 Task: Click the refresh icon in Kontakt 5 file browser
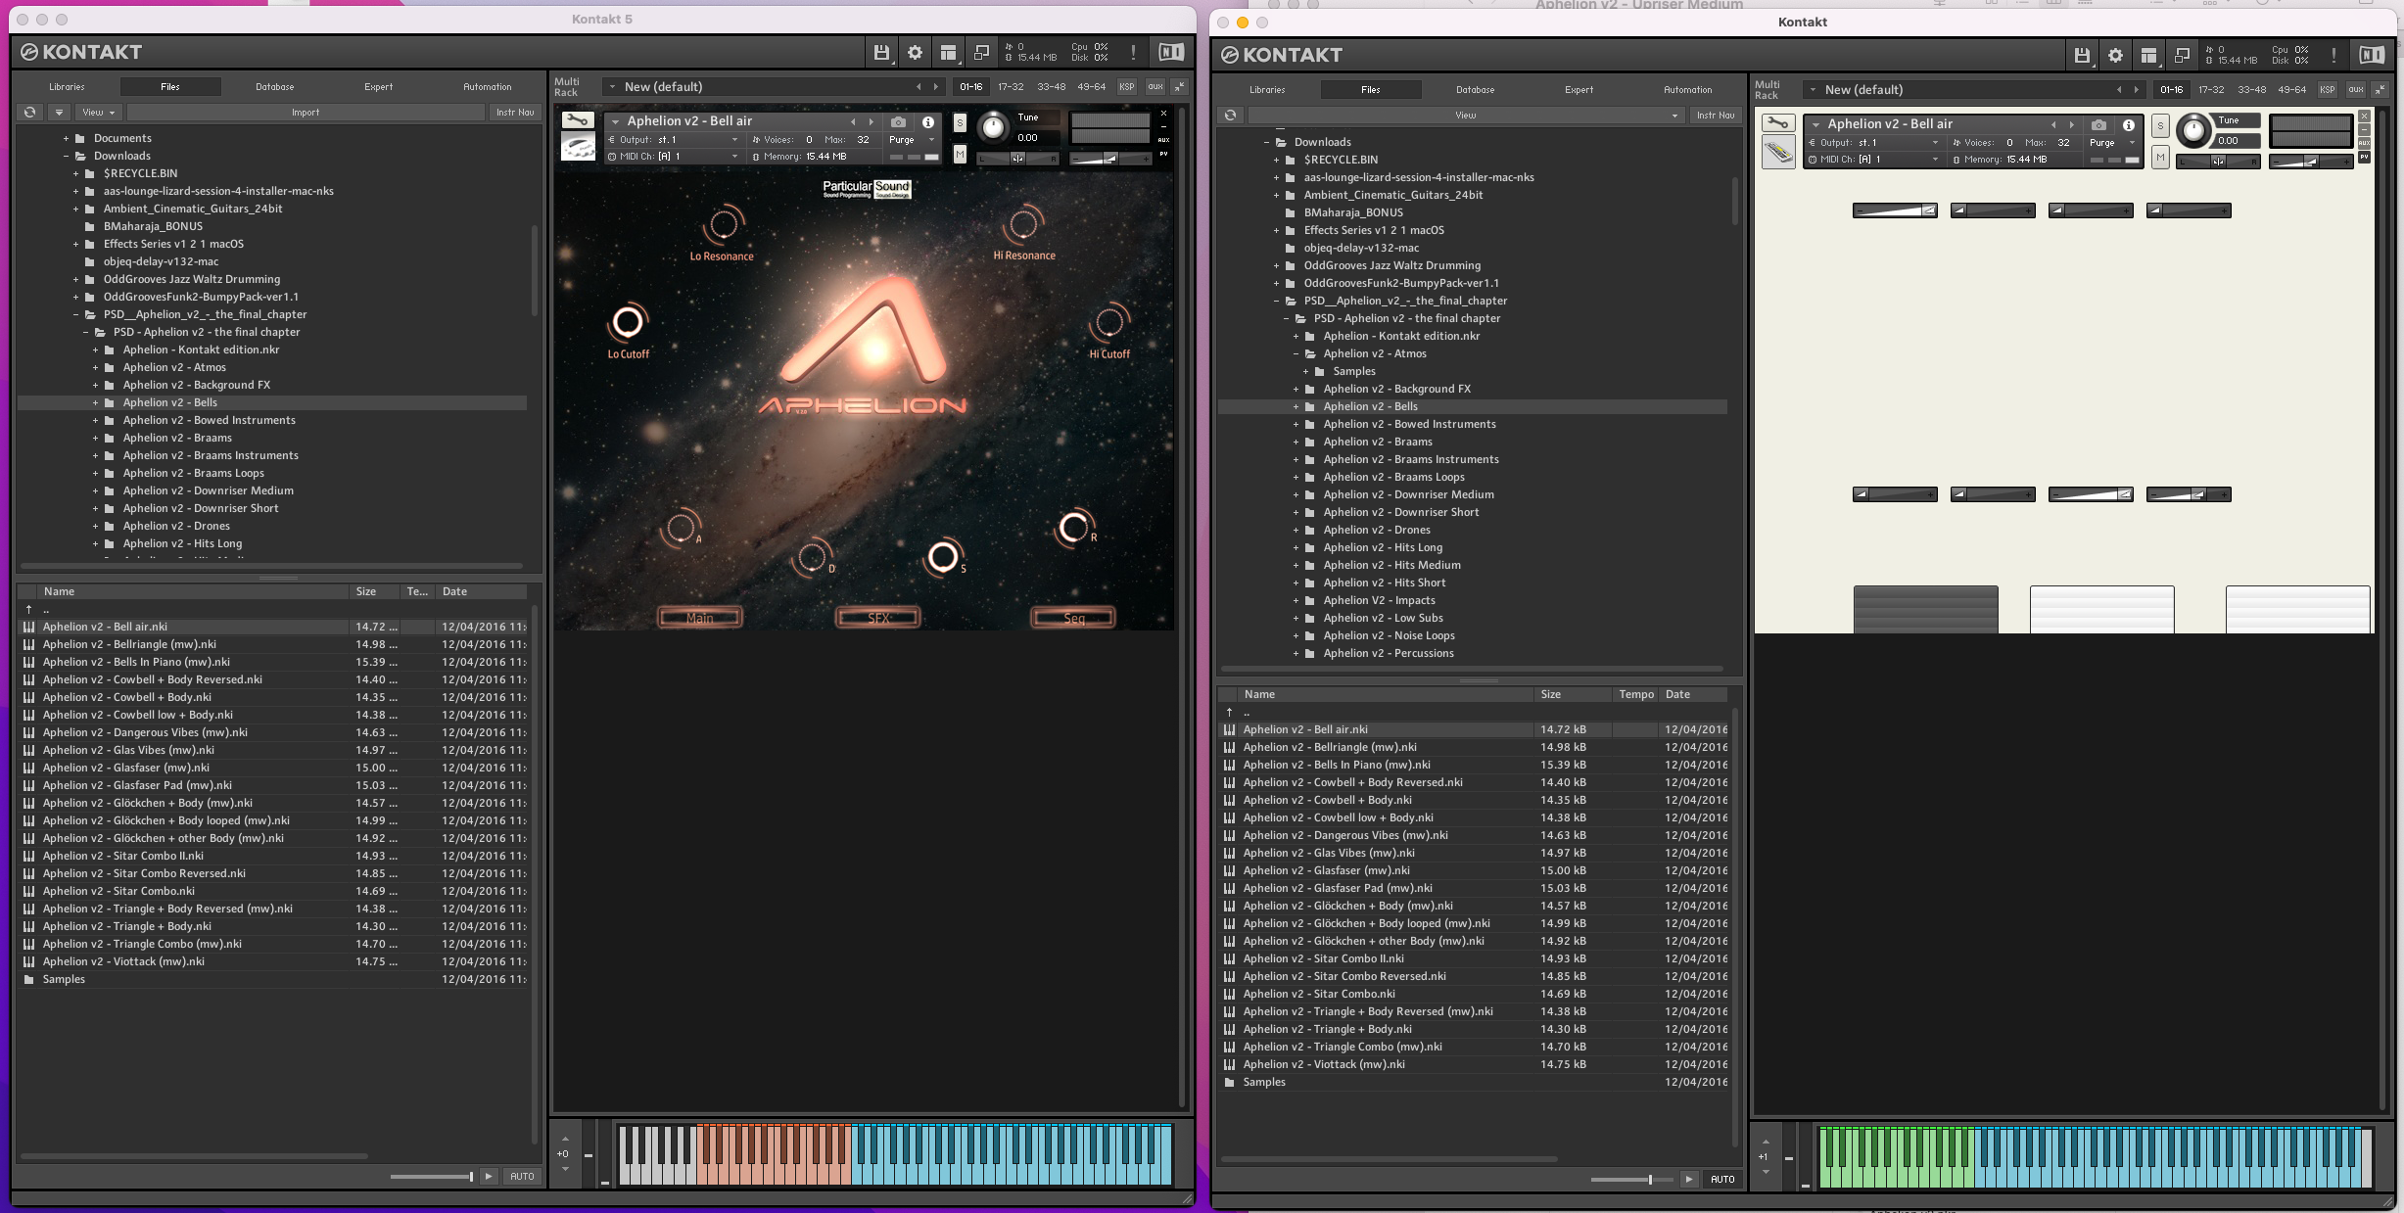[30, 113]
